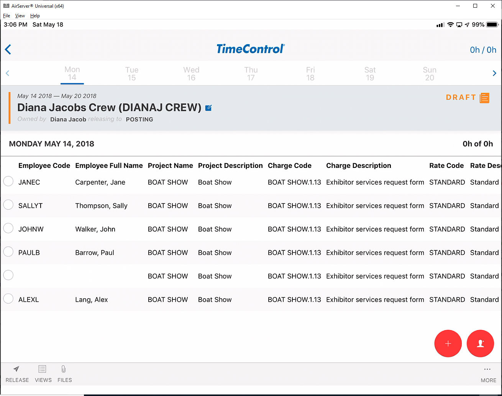Tap the owner name Diana Jacob
The height and width of the screenshot is (396, 502).
[x=68, y=119]
